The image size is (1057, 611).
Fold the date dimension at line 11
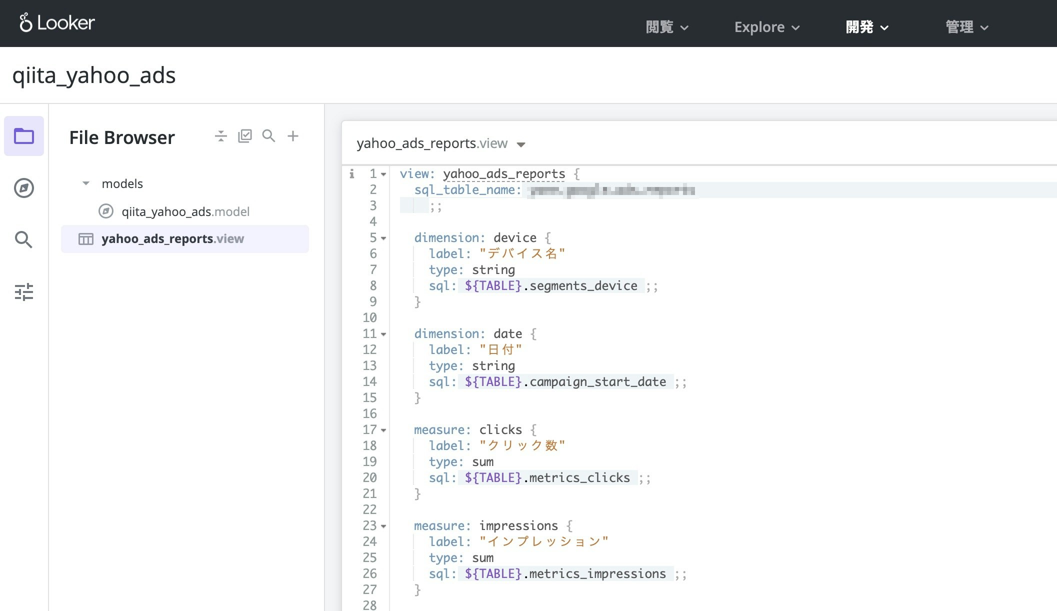383,334
